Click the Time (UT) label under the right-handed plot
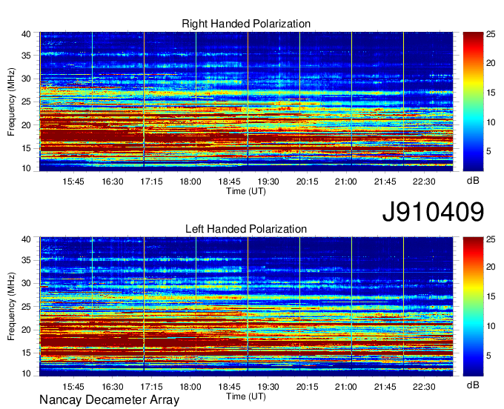Image resolution: width=504 pixels, height=409 pixels. [246, 191]
